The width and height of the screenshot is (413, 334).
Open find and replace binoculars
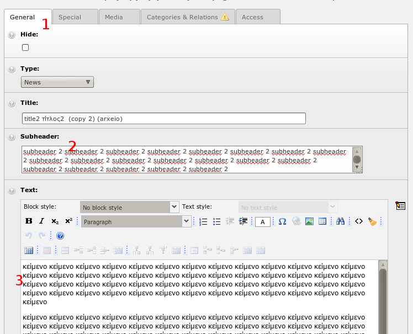coord(341,221)
